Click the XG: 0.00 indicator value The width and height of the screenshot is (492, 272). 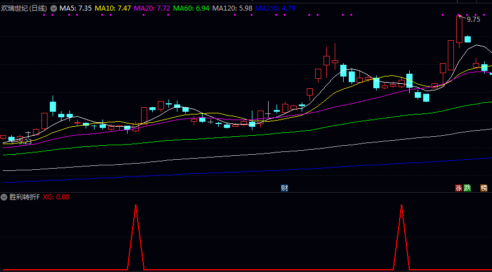point(57,197)
